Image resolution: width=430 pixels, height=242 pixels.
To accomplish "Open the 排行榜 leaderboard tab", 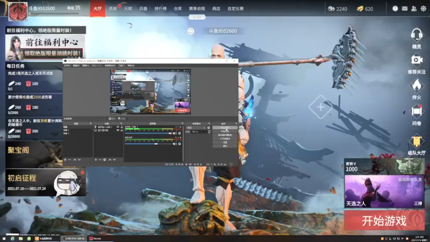I will tap(160, 9).
